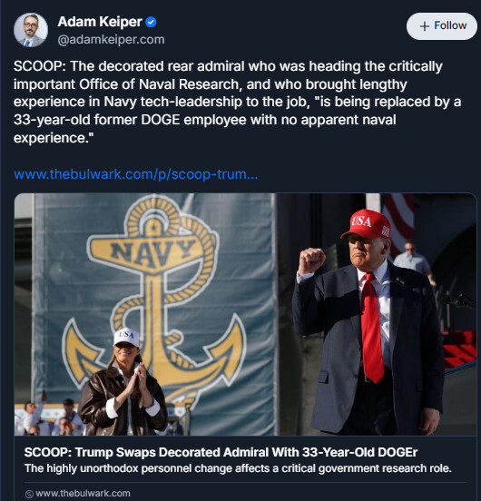
Task: Open the @adamkeiper.com handle
Action: pos(111,40)
